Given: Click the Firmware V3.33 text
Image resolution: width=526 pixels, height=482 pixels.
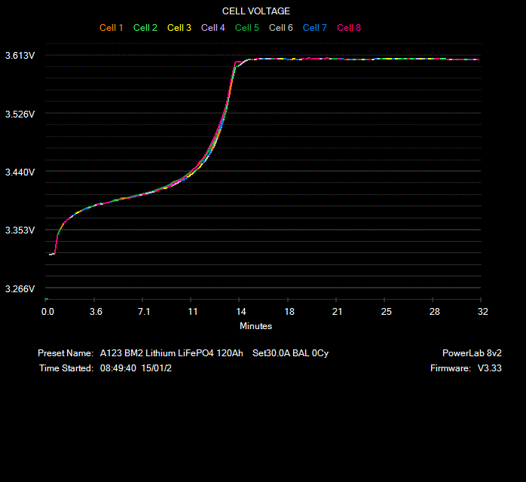Looking at the screenshot, I should [x=461, y=368].
